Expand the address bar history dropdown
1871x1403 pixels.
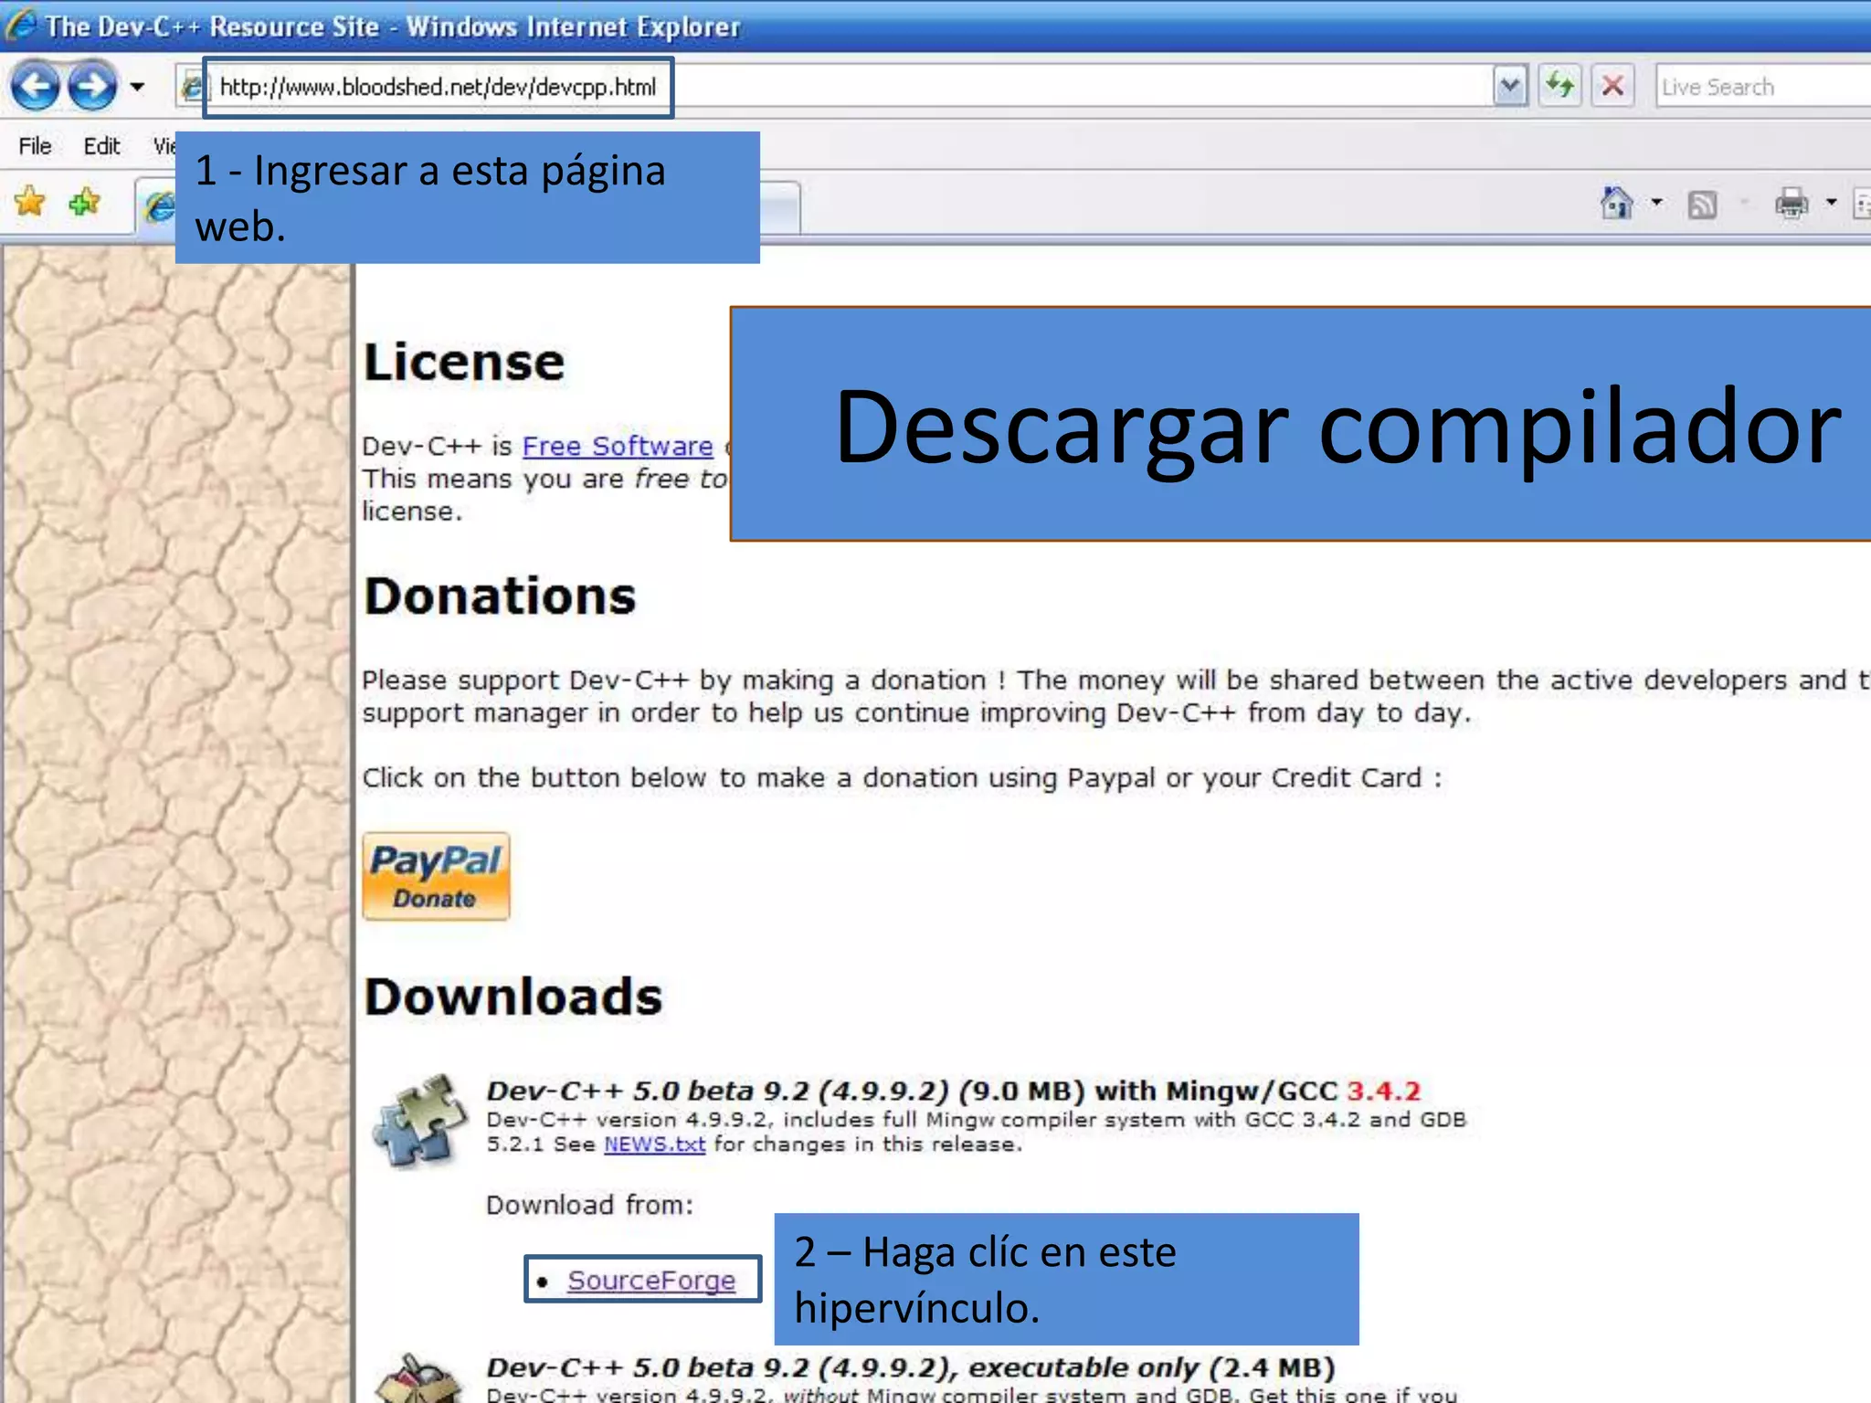(x=1510, y=87)
